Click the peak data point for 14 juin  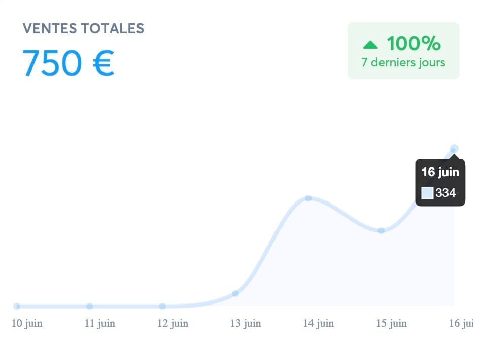coord(308,198)
